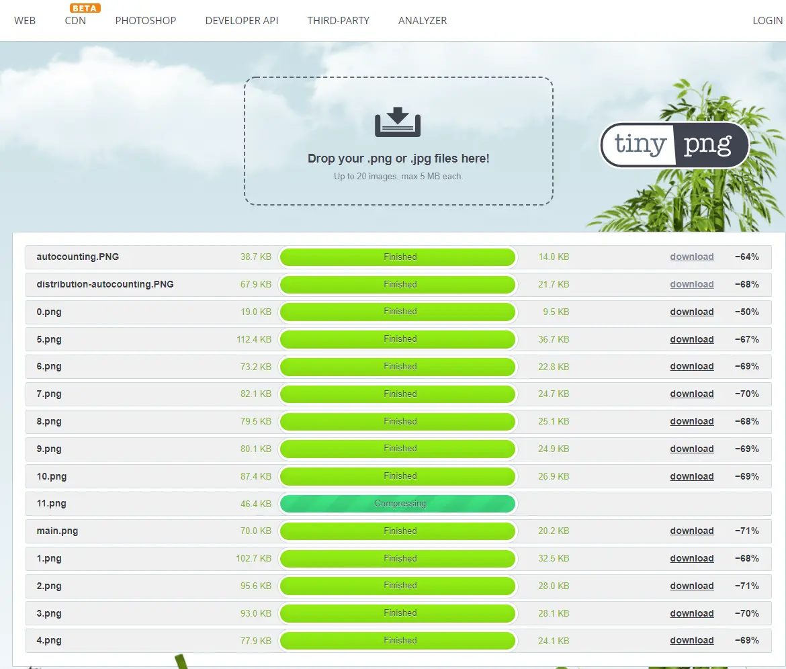Click the LOGIN link
The width and height of the screenshot is (786, 669).
point(767,21)
